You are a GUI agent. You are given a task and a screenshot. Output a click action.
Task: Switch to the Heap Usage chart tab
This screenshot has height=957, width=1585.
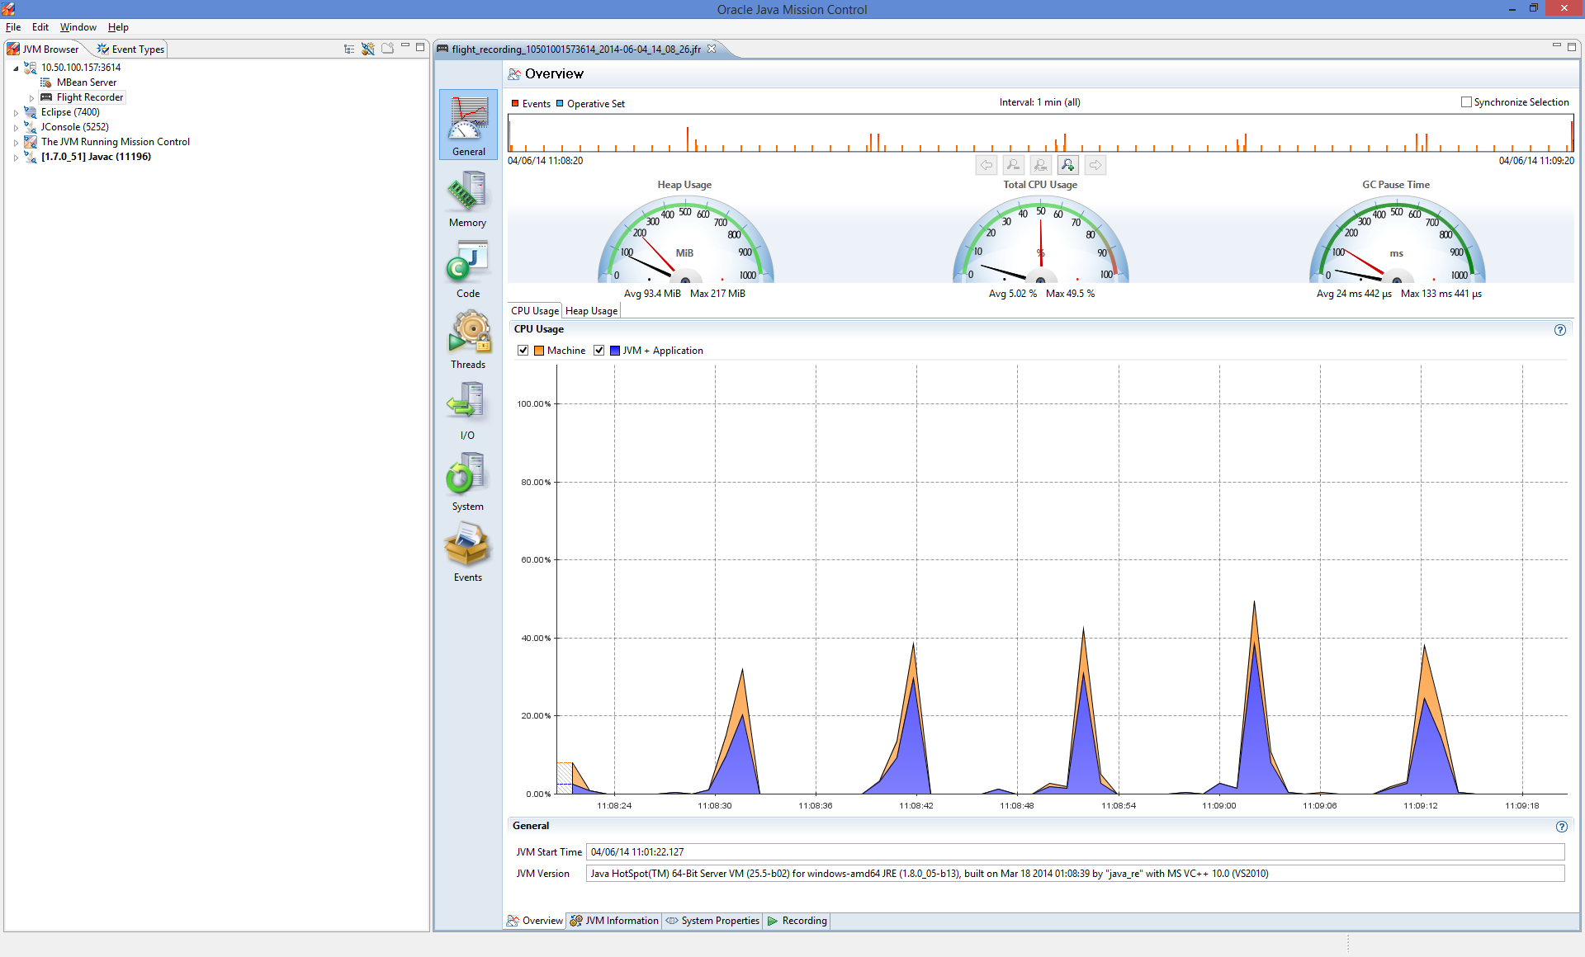[591, 311]
